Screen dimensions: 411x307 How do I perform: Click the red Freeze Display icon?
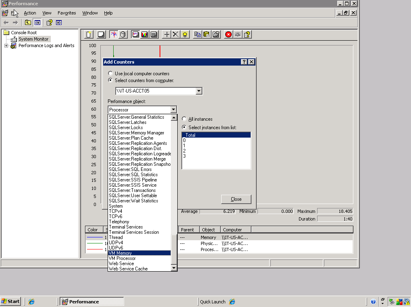tap(228, 35)
